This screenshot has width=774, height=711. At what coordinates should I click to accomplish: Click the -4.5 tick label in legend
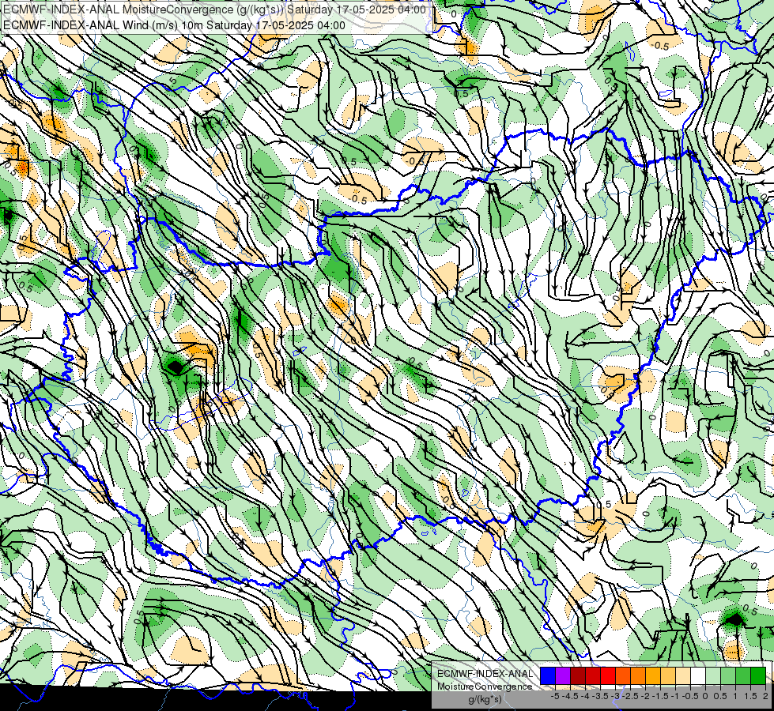(x=570, y=696)
